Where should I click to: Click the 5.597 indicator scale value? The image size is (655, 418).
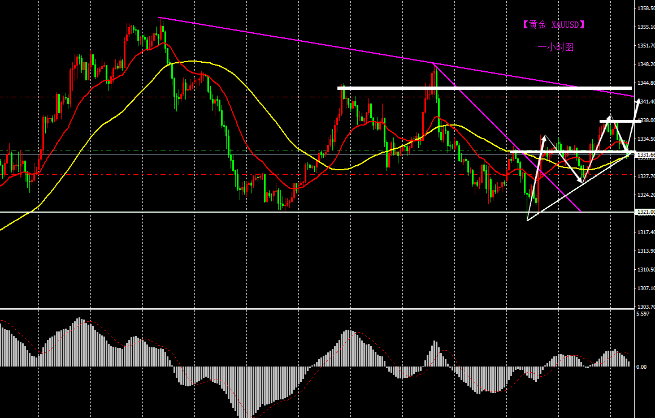click(x=643, y=313)
